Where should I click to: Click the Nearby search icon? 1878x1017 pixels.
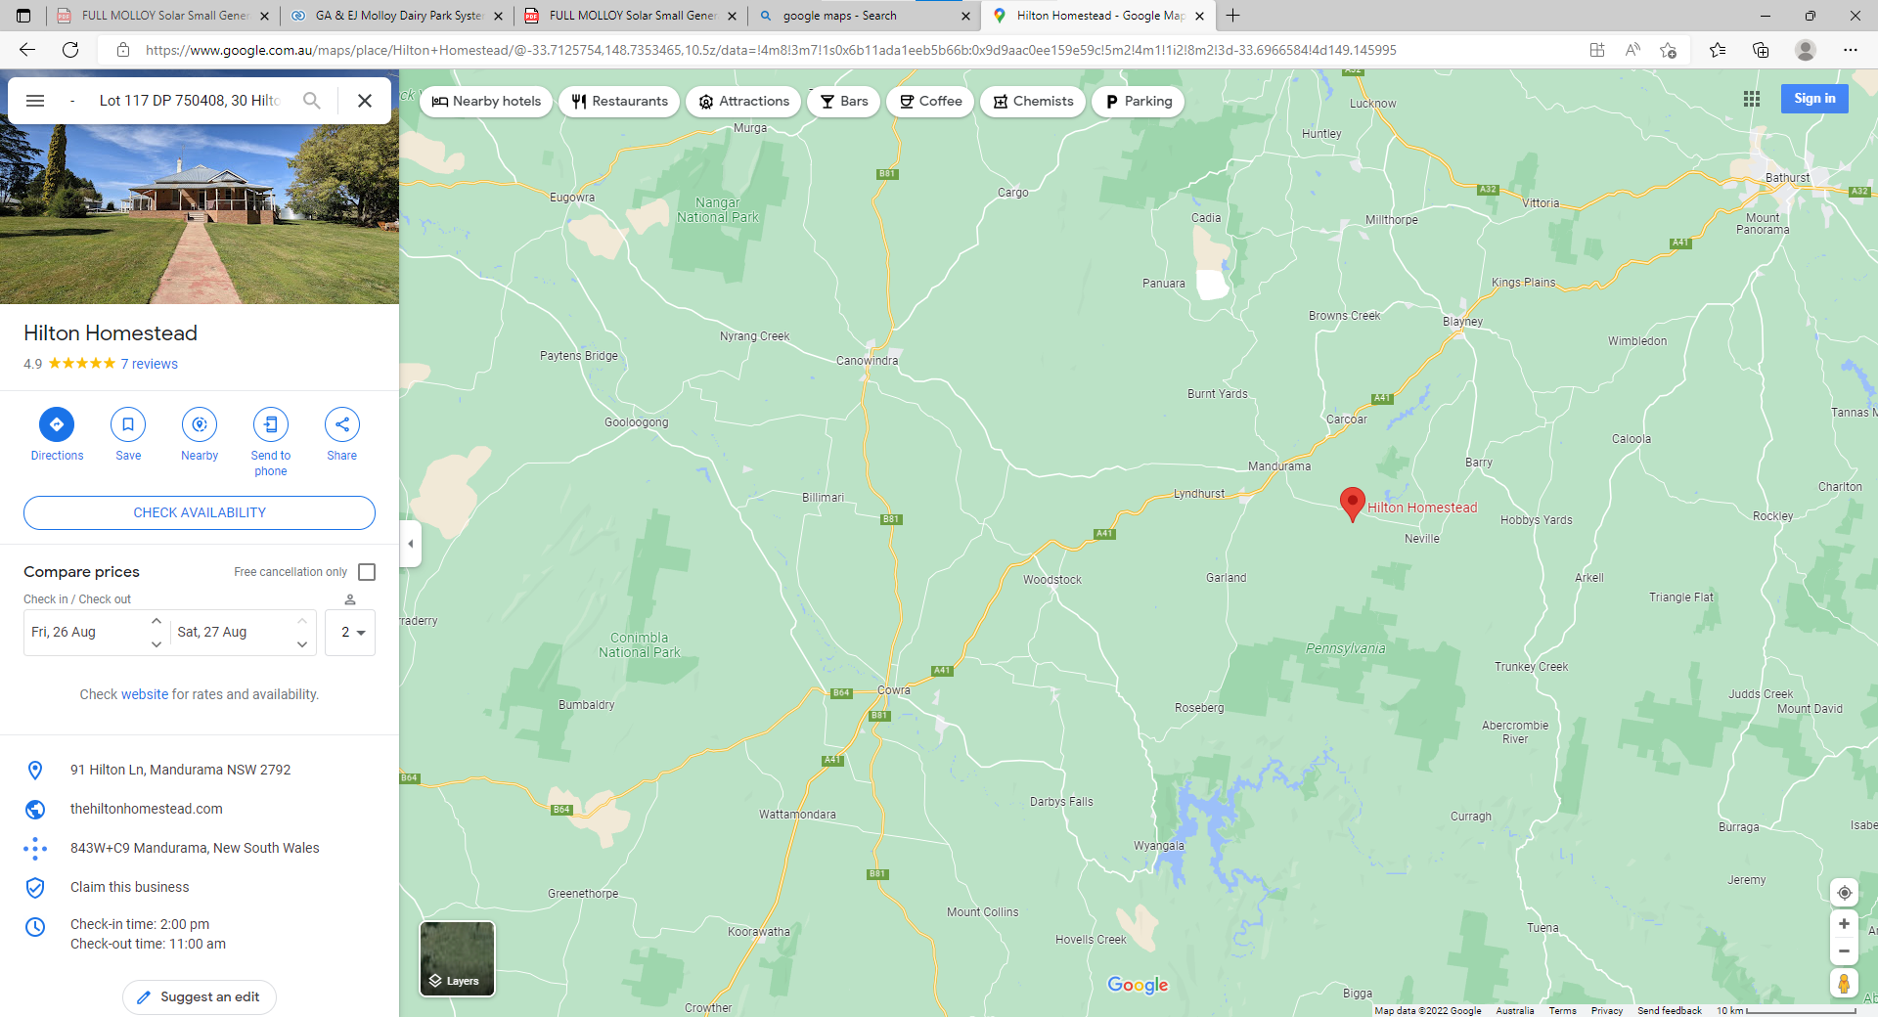[200, 424]
